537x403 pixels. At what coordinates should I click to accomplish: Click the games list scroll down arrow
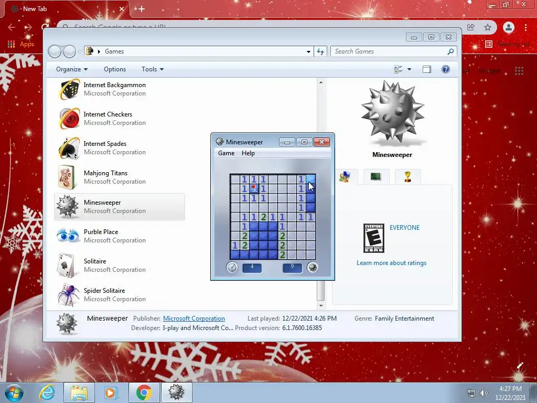(x=321, y=305)
